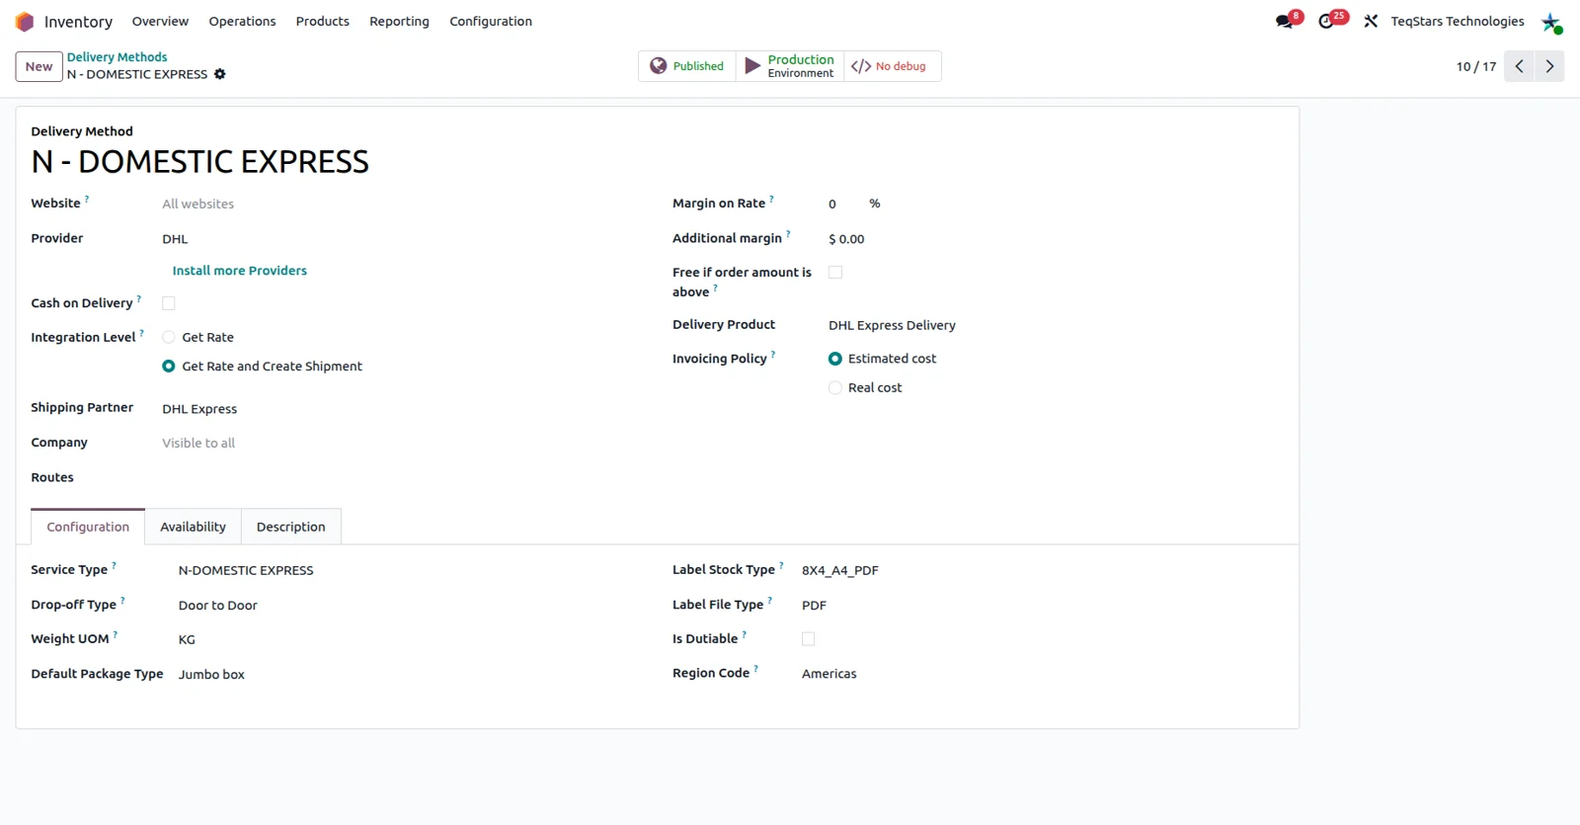Click the No debug button

pos(892,66)
